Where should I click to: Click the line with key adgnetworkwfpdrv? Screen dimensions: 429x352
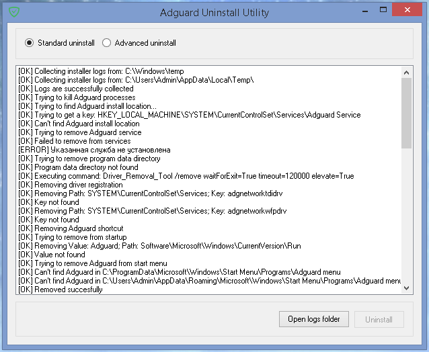(153, 211)
